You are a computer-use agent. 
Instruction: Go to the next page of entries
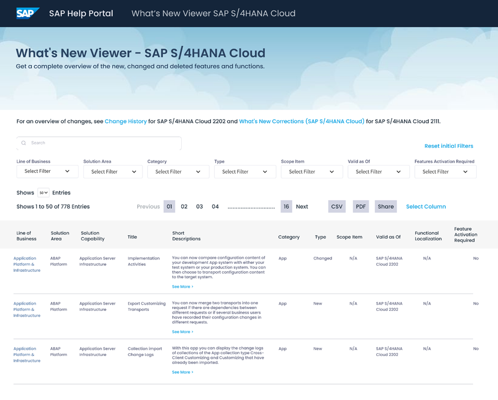coord(302,207)
